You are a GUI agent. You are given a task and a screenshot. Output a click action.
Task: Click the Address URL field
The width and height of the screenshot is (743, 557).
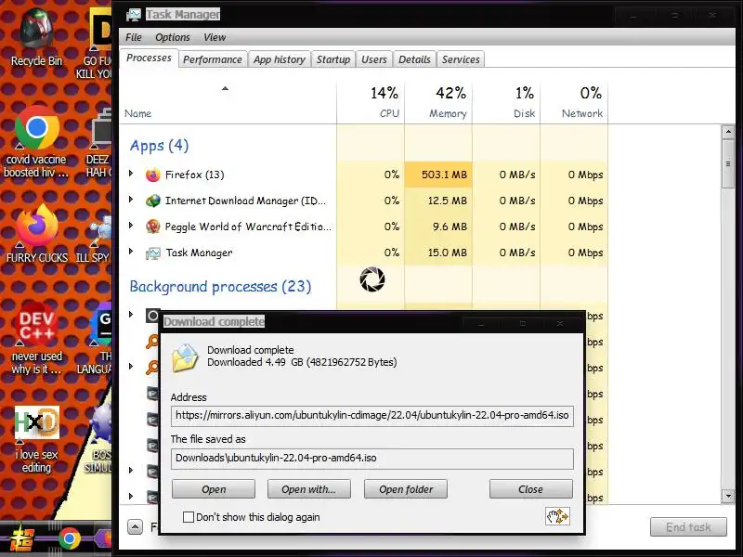coord(372,416)
